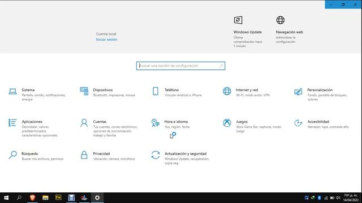
Task: Open Windows Update status icon at top
Action: 238,20
